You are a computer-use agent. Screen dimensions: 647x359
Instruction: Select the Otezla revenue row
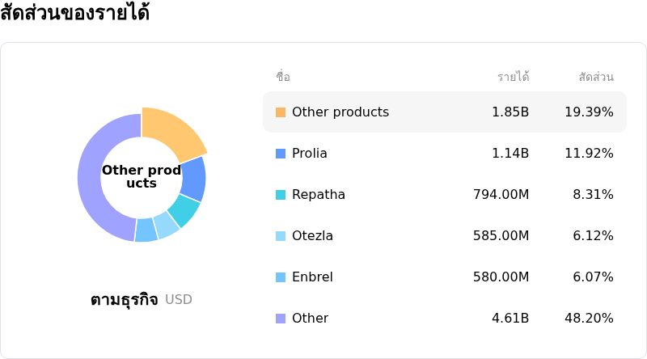pyautogui.click(x=444, y=236)
